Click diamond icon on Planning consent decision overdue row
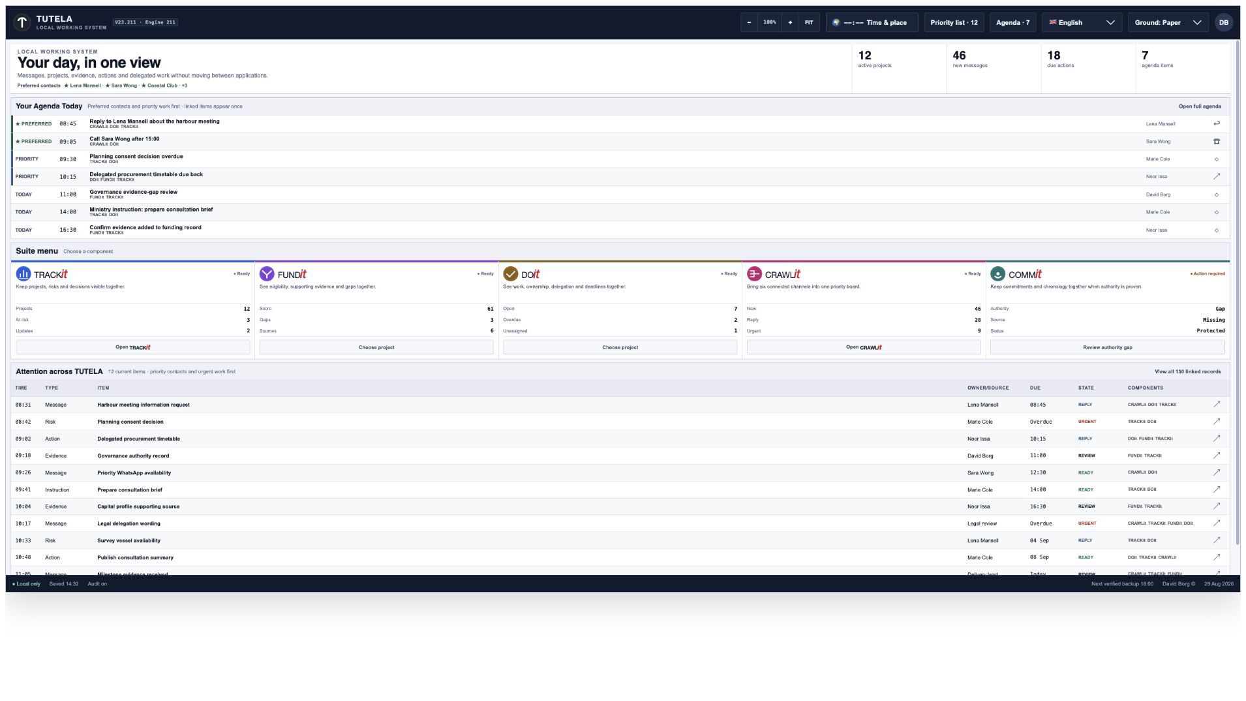 point(1216,159)
